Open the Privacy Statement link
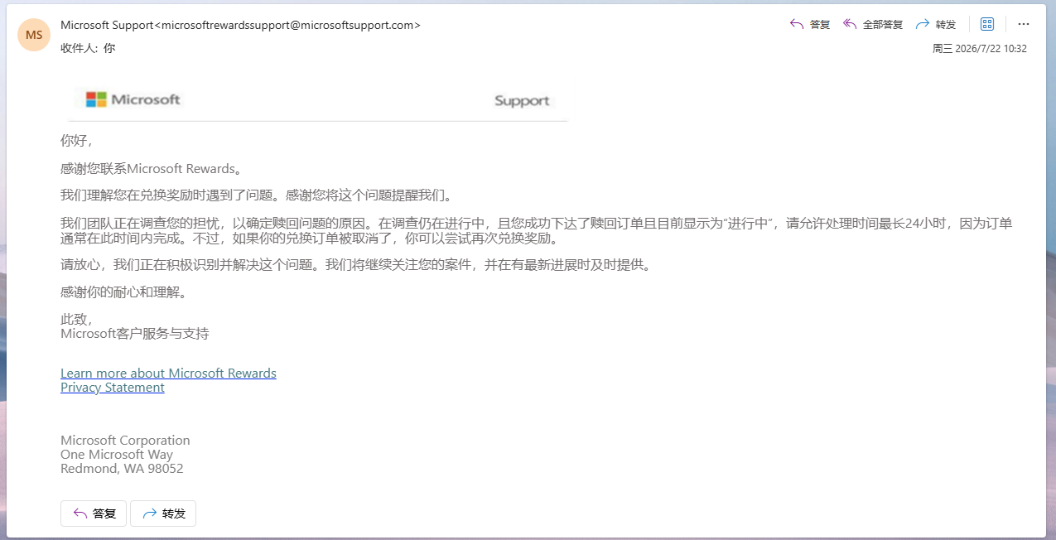 [113, 388]
